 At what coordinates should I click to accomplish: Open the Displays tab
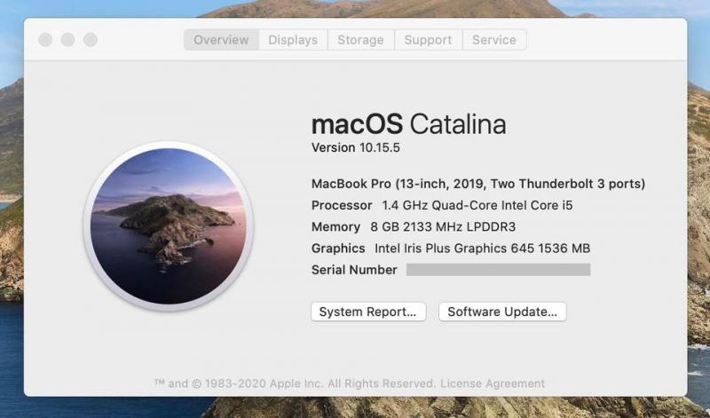(293, 40)
